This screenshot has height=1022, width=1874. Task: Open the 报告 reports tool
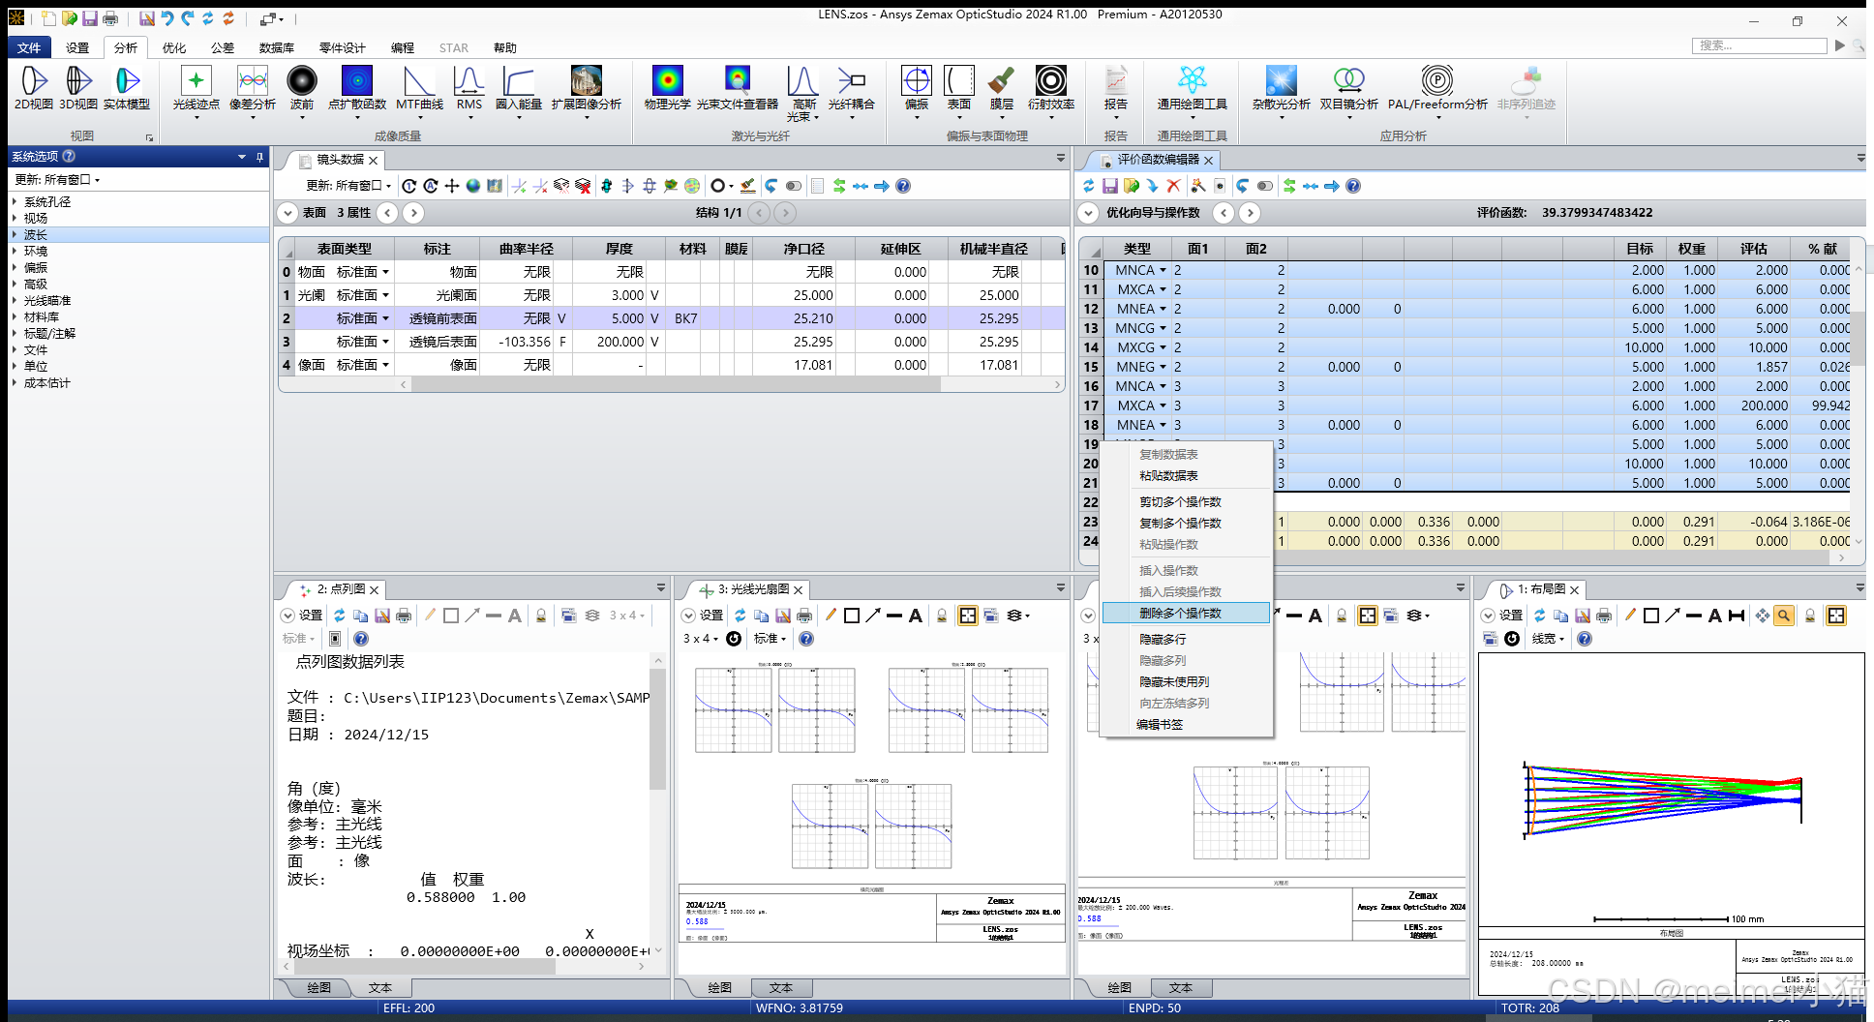[1116, 92]
